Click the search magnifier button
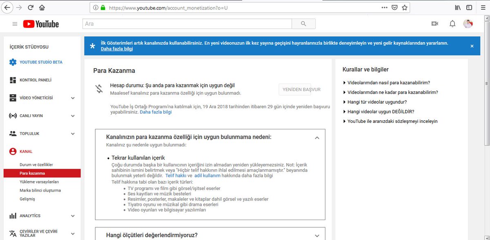The width and height of the screenshot is (490, 240). [x=303, y=24]
